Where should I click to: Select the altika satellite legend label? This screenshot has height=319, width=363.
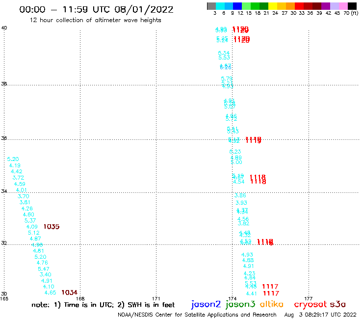click(x=271, y=304)
